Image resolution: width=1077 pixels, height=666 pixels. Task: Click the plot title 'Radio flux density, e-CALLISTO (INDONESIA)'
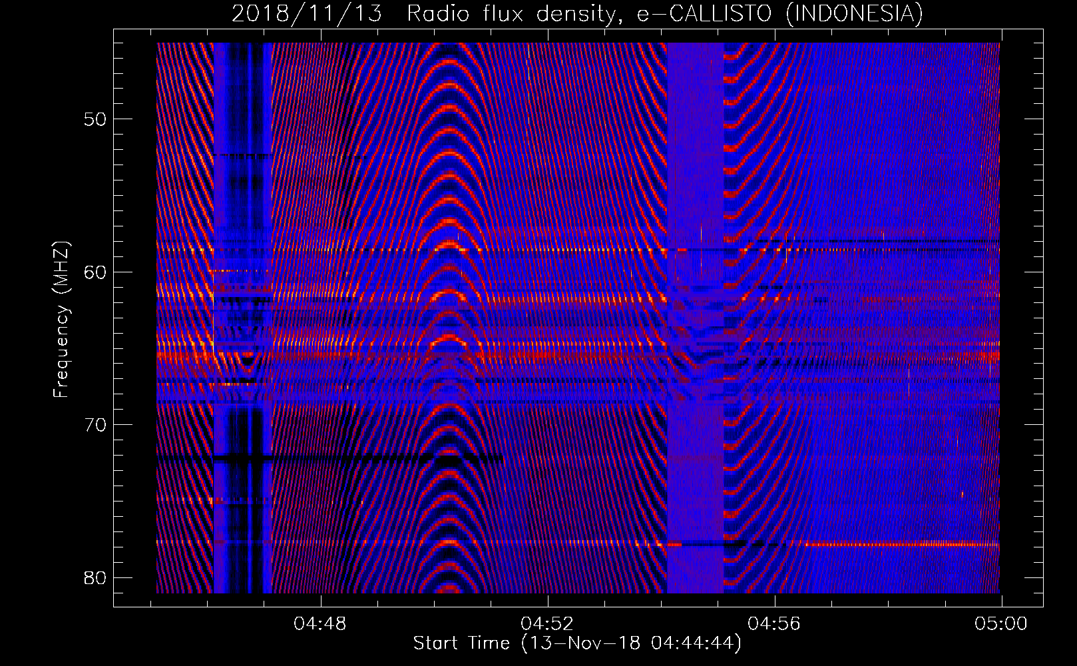click(x=665, y=13)
